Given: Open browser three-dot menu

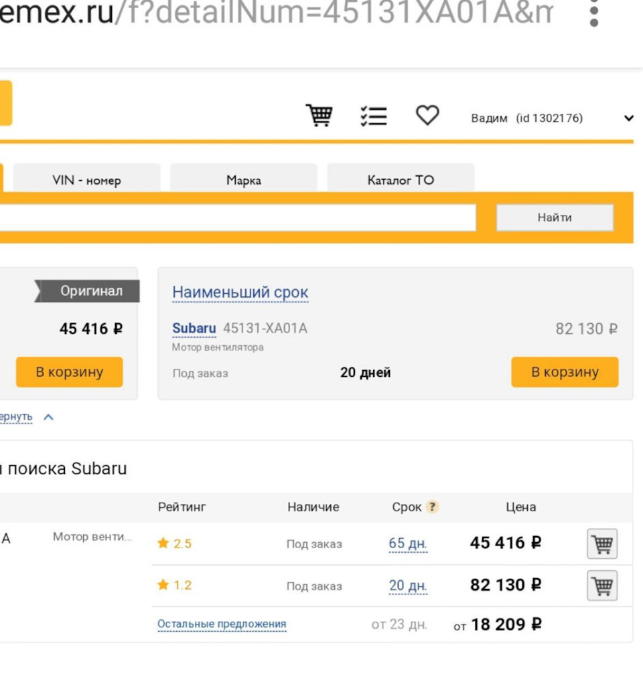Looking at the screenshot, I should tap(593, 15).
